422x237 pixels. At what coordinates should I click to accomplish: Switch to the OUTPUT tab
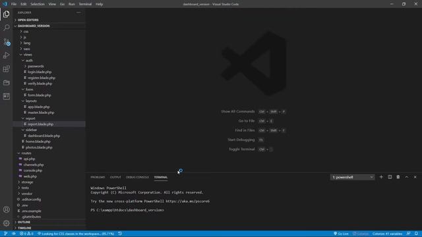(115, 177)
